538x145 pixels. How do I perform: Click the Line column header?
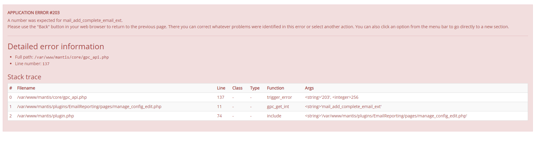coord(221,88)
